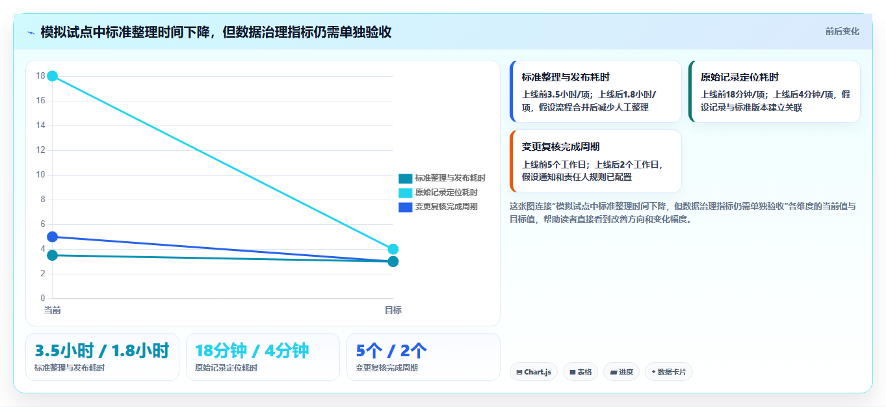886x407 pixels.
Task: Click the teal data point at 3.5 on 当前
Action: (x=53, y=256)
